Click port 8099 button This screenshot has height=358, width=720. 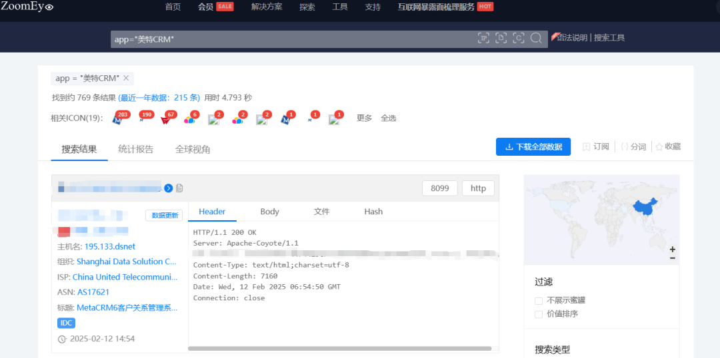click(440, 188)
